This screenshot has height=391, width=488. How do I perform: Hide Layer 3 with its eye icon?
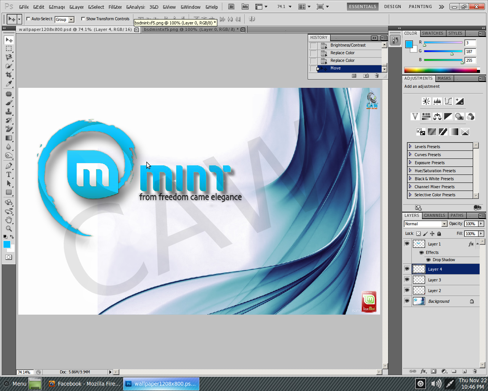(x=407, y=280)
